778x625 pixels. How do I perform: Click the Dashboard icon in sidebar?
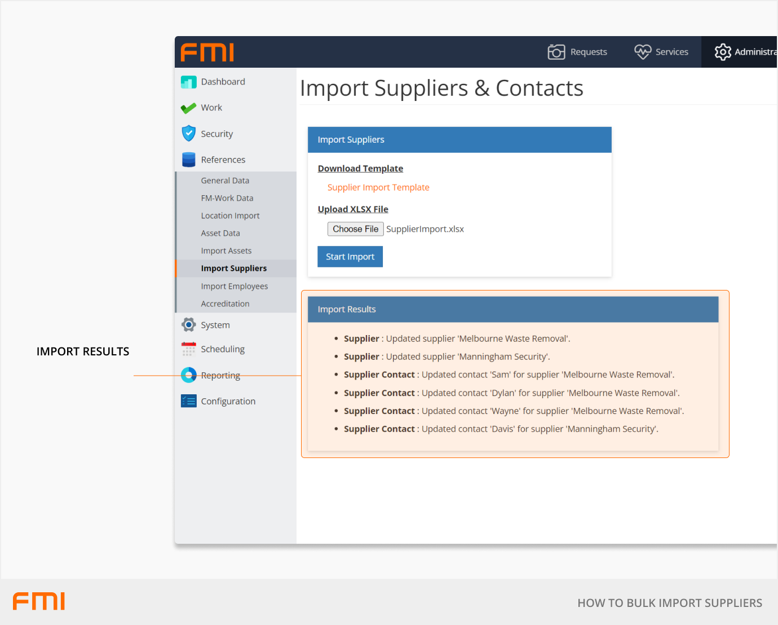coord(188,82)
